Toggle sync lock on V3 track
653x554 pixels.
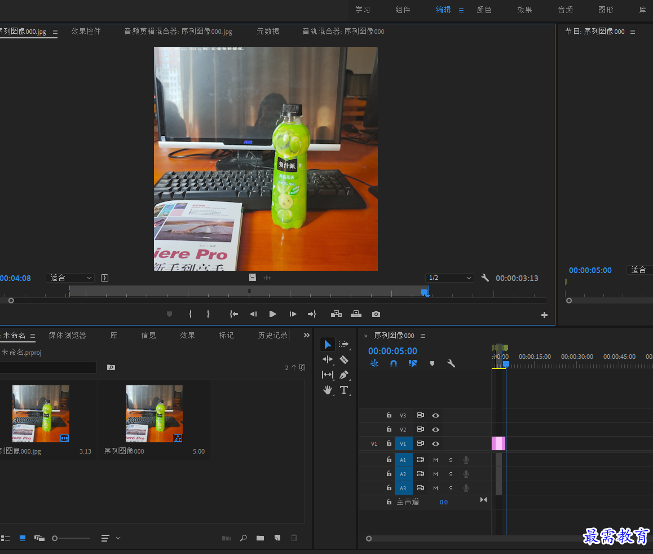(x=421, y=415)
